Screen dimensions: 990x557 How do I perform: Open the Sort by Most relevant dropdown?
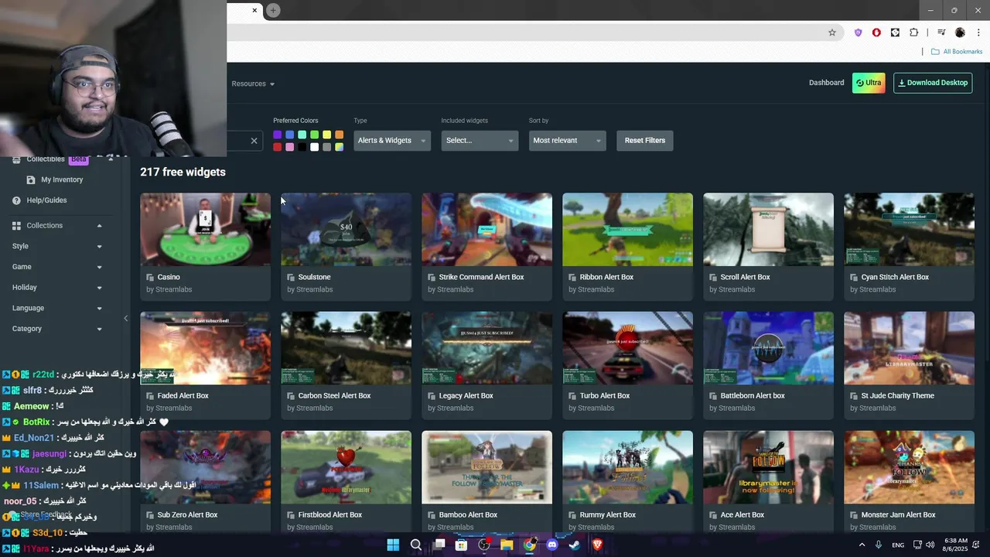pos(566,141)
